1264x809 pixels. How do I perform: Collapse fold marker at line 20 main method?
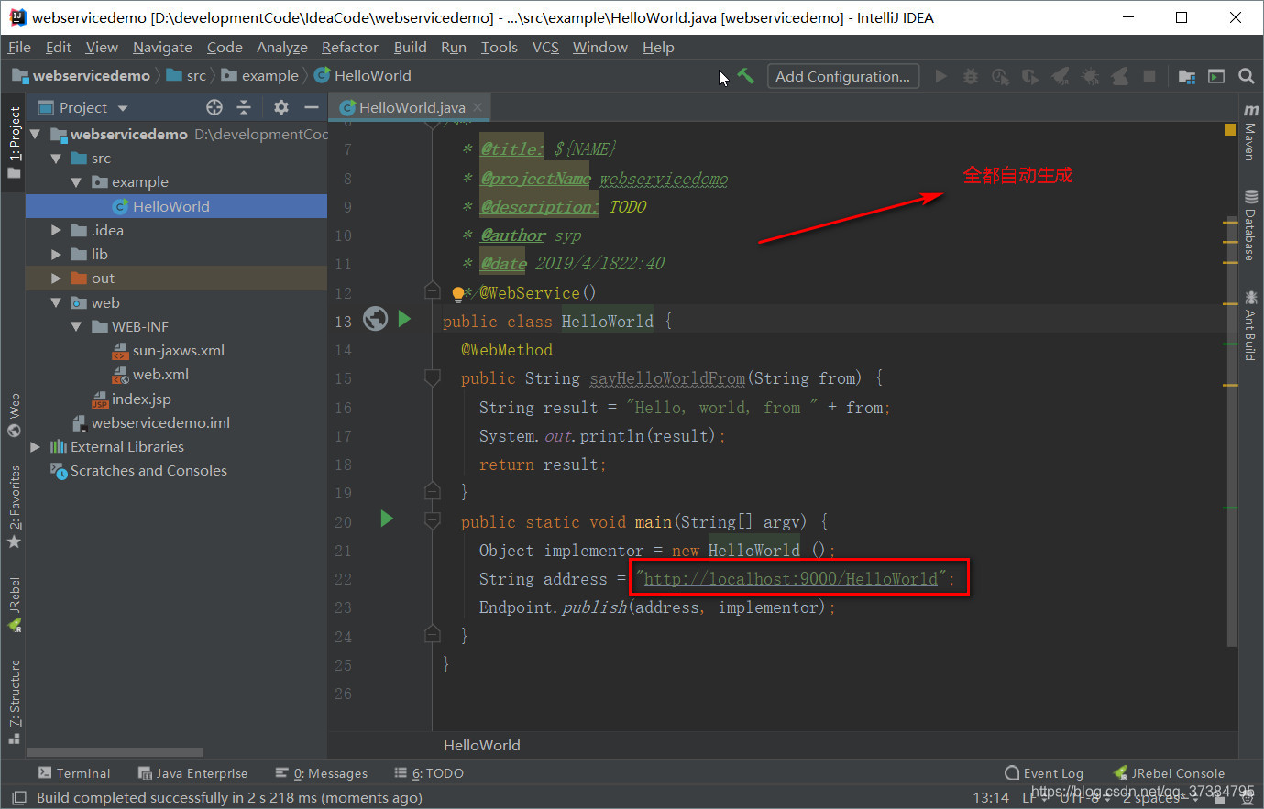(x=432, y=521)
